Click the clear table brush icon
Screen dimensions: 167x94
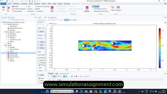[70, 77]
